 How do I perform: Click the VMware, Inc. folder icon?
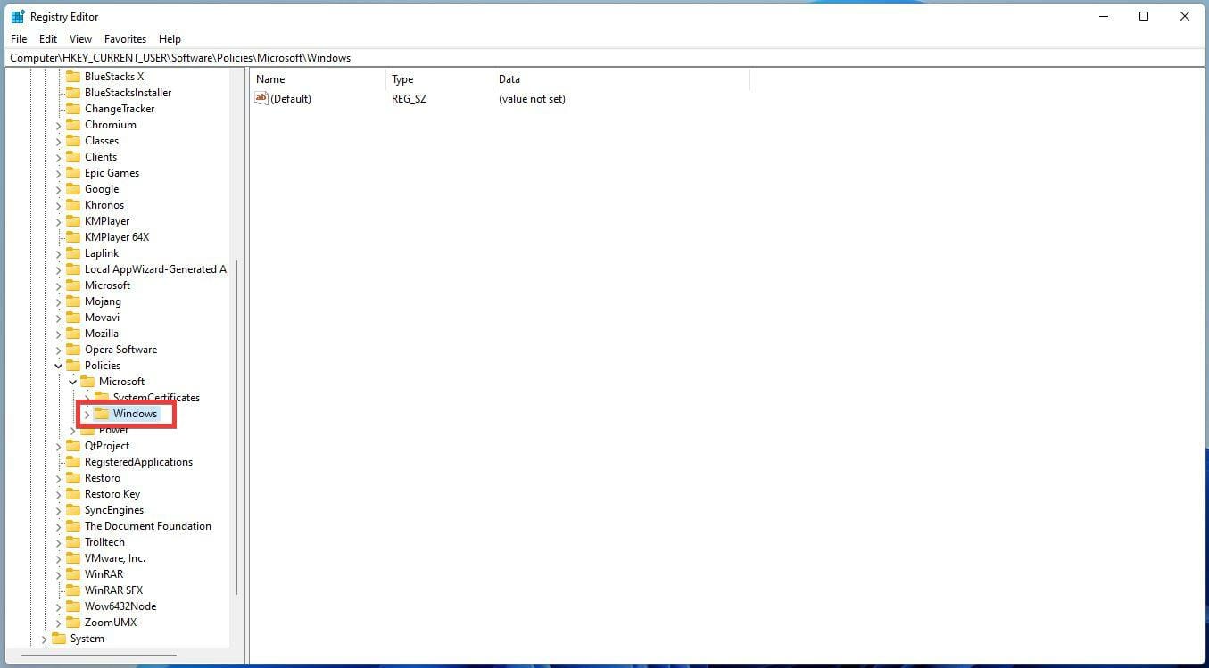pos(72,557)
